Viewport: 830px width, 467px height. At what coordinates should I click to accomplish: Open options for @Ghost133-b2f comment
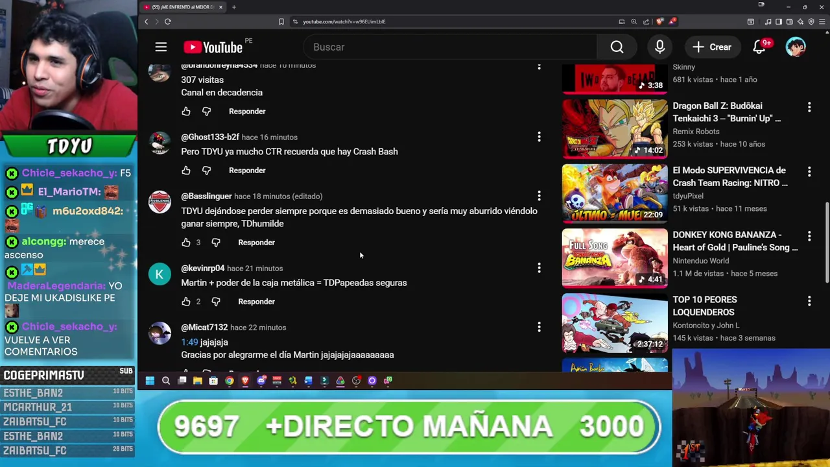[539, 137]
